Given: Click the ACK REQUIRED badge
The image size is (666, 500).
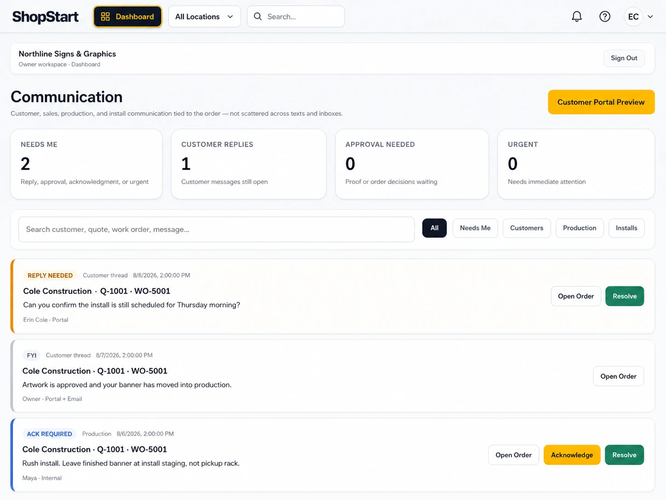Looking at the screenshot, I should tap(49, 434).
